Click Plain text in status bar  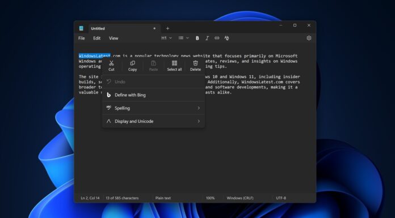click(x=163, y=198)
